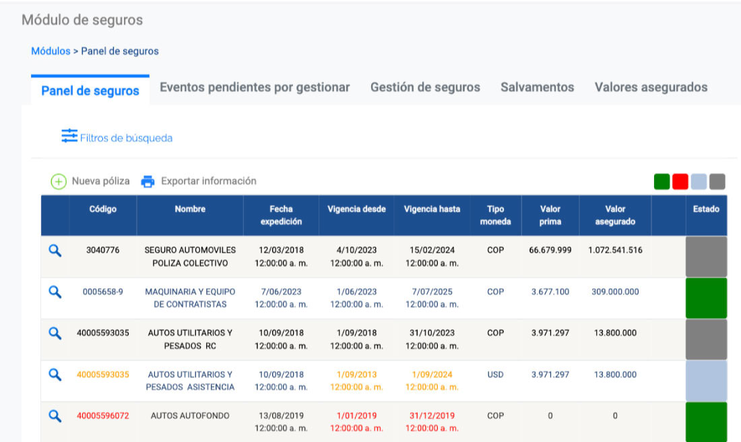Viewport: 741px width, 442px height.
Task: Click the orange code 40005593035
Action: point(103,375)
